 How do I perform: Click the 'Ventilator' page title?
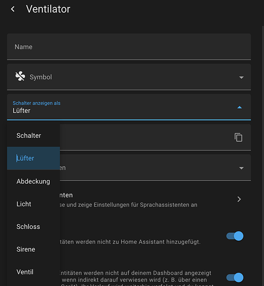pyautogui.click(x=48, y=9)
